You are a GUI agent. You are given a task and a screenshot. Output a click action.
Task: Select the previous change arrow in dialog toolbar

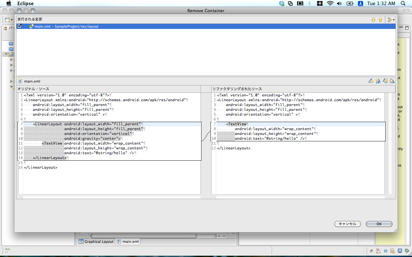point(381,20)
